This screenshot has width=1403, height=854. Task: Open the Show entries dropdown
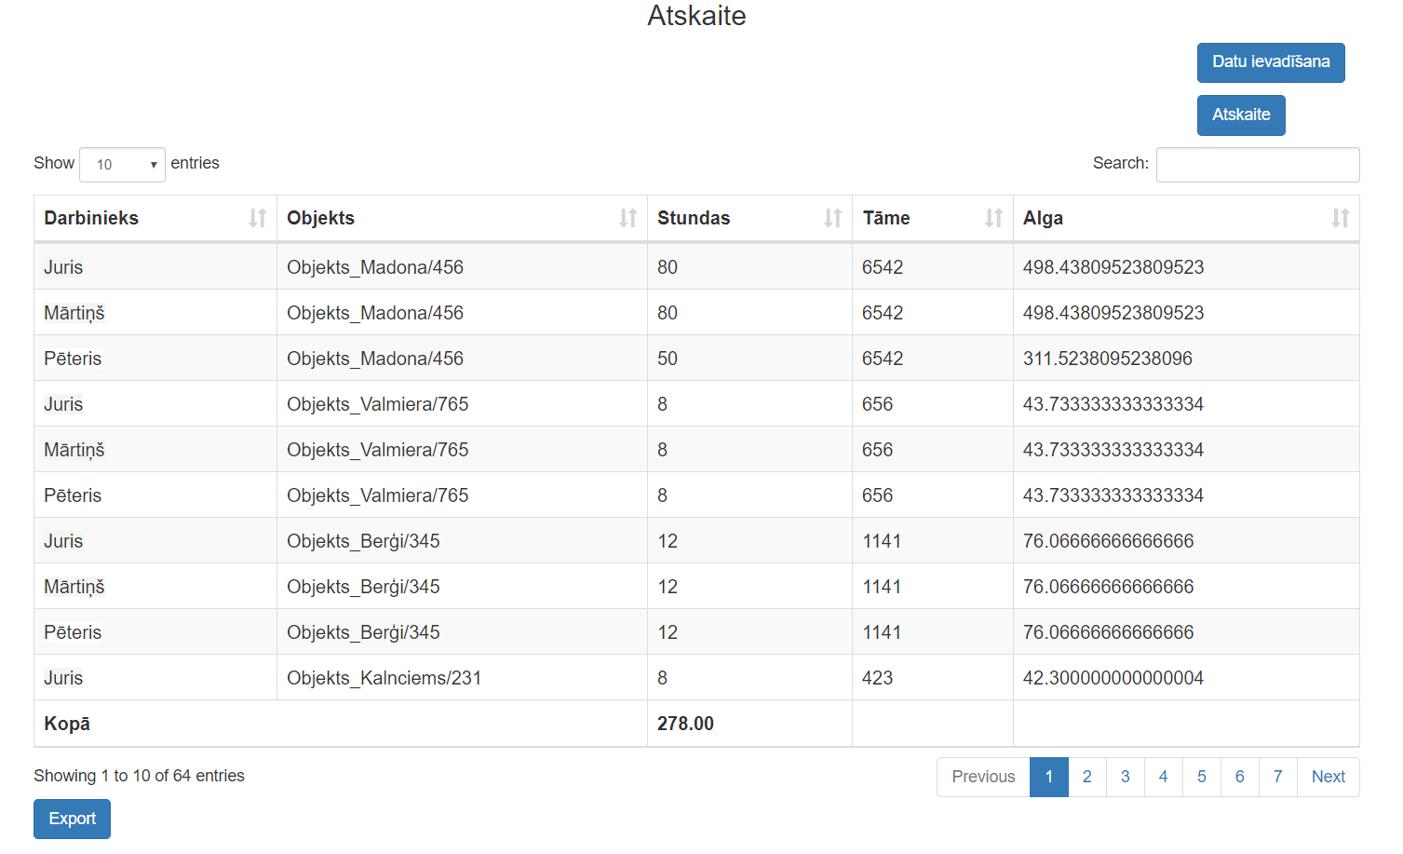123,165
